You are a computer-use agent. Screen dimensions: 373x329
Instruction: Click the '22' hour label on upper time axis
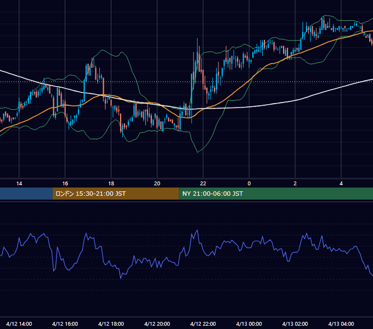tap(203, 184)
